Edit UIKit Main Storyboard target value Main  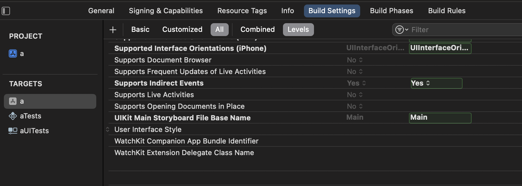tap(440, 118)
